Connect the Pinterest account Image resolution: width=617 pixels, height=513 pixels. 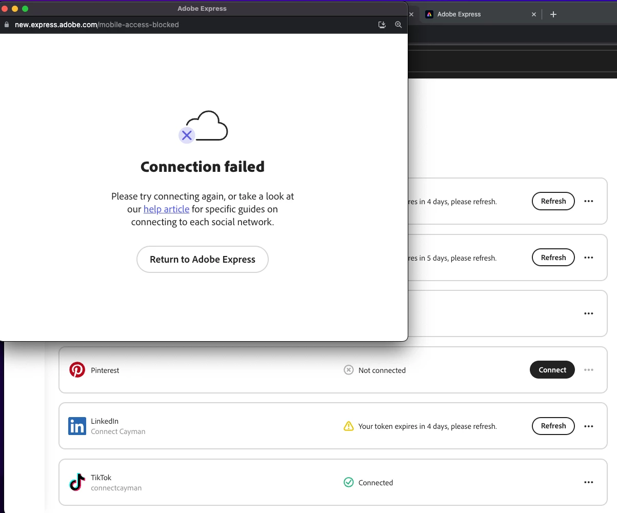[552, 370]
